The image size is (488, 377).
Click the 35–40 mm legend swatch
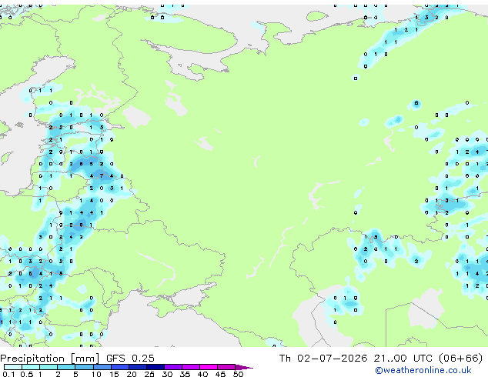click(x=191, y=367)
